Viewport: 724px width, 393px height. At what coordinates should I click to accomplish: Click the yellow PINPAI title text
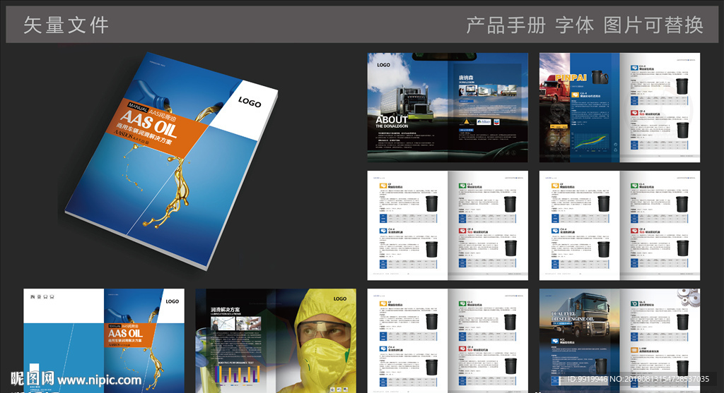571,78
